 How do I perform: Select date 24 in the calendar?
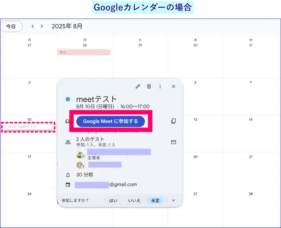(29, 194)
